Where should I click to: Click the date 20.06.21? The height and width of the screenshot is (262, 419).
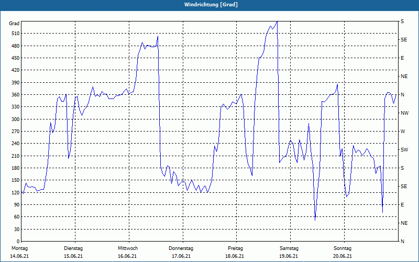tap(343, 256)
